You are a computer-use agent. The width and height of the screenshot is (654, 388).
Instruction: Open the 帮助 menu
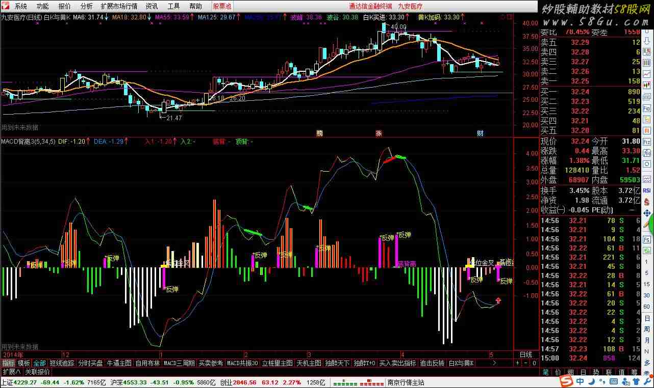195,6
